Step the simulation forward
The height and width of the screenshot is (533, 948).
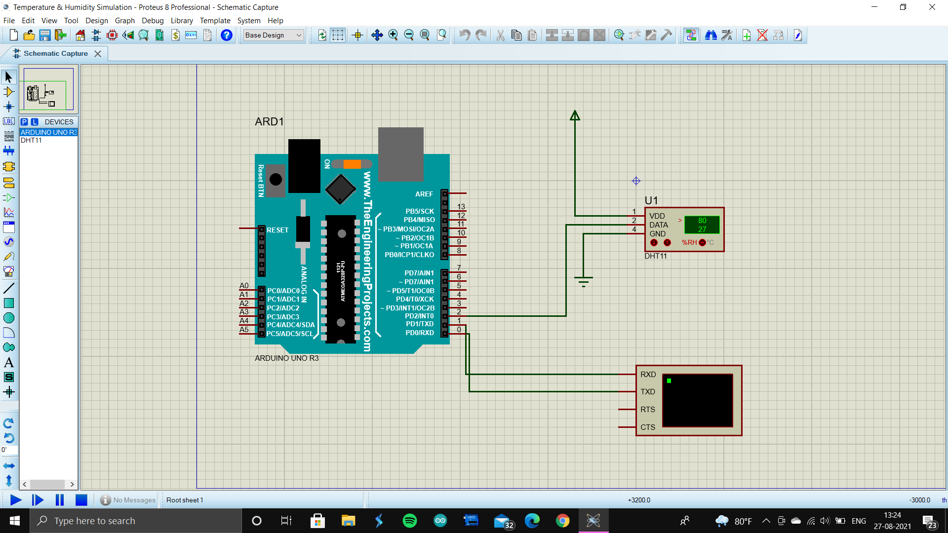pos(38,500)
